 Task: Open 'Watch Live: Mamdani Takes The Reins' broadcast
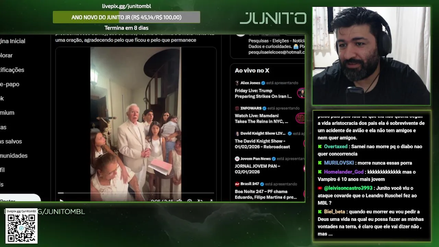click(261, 119)
